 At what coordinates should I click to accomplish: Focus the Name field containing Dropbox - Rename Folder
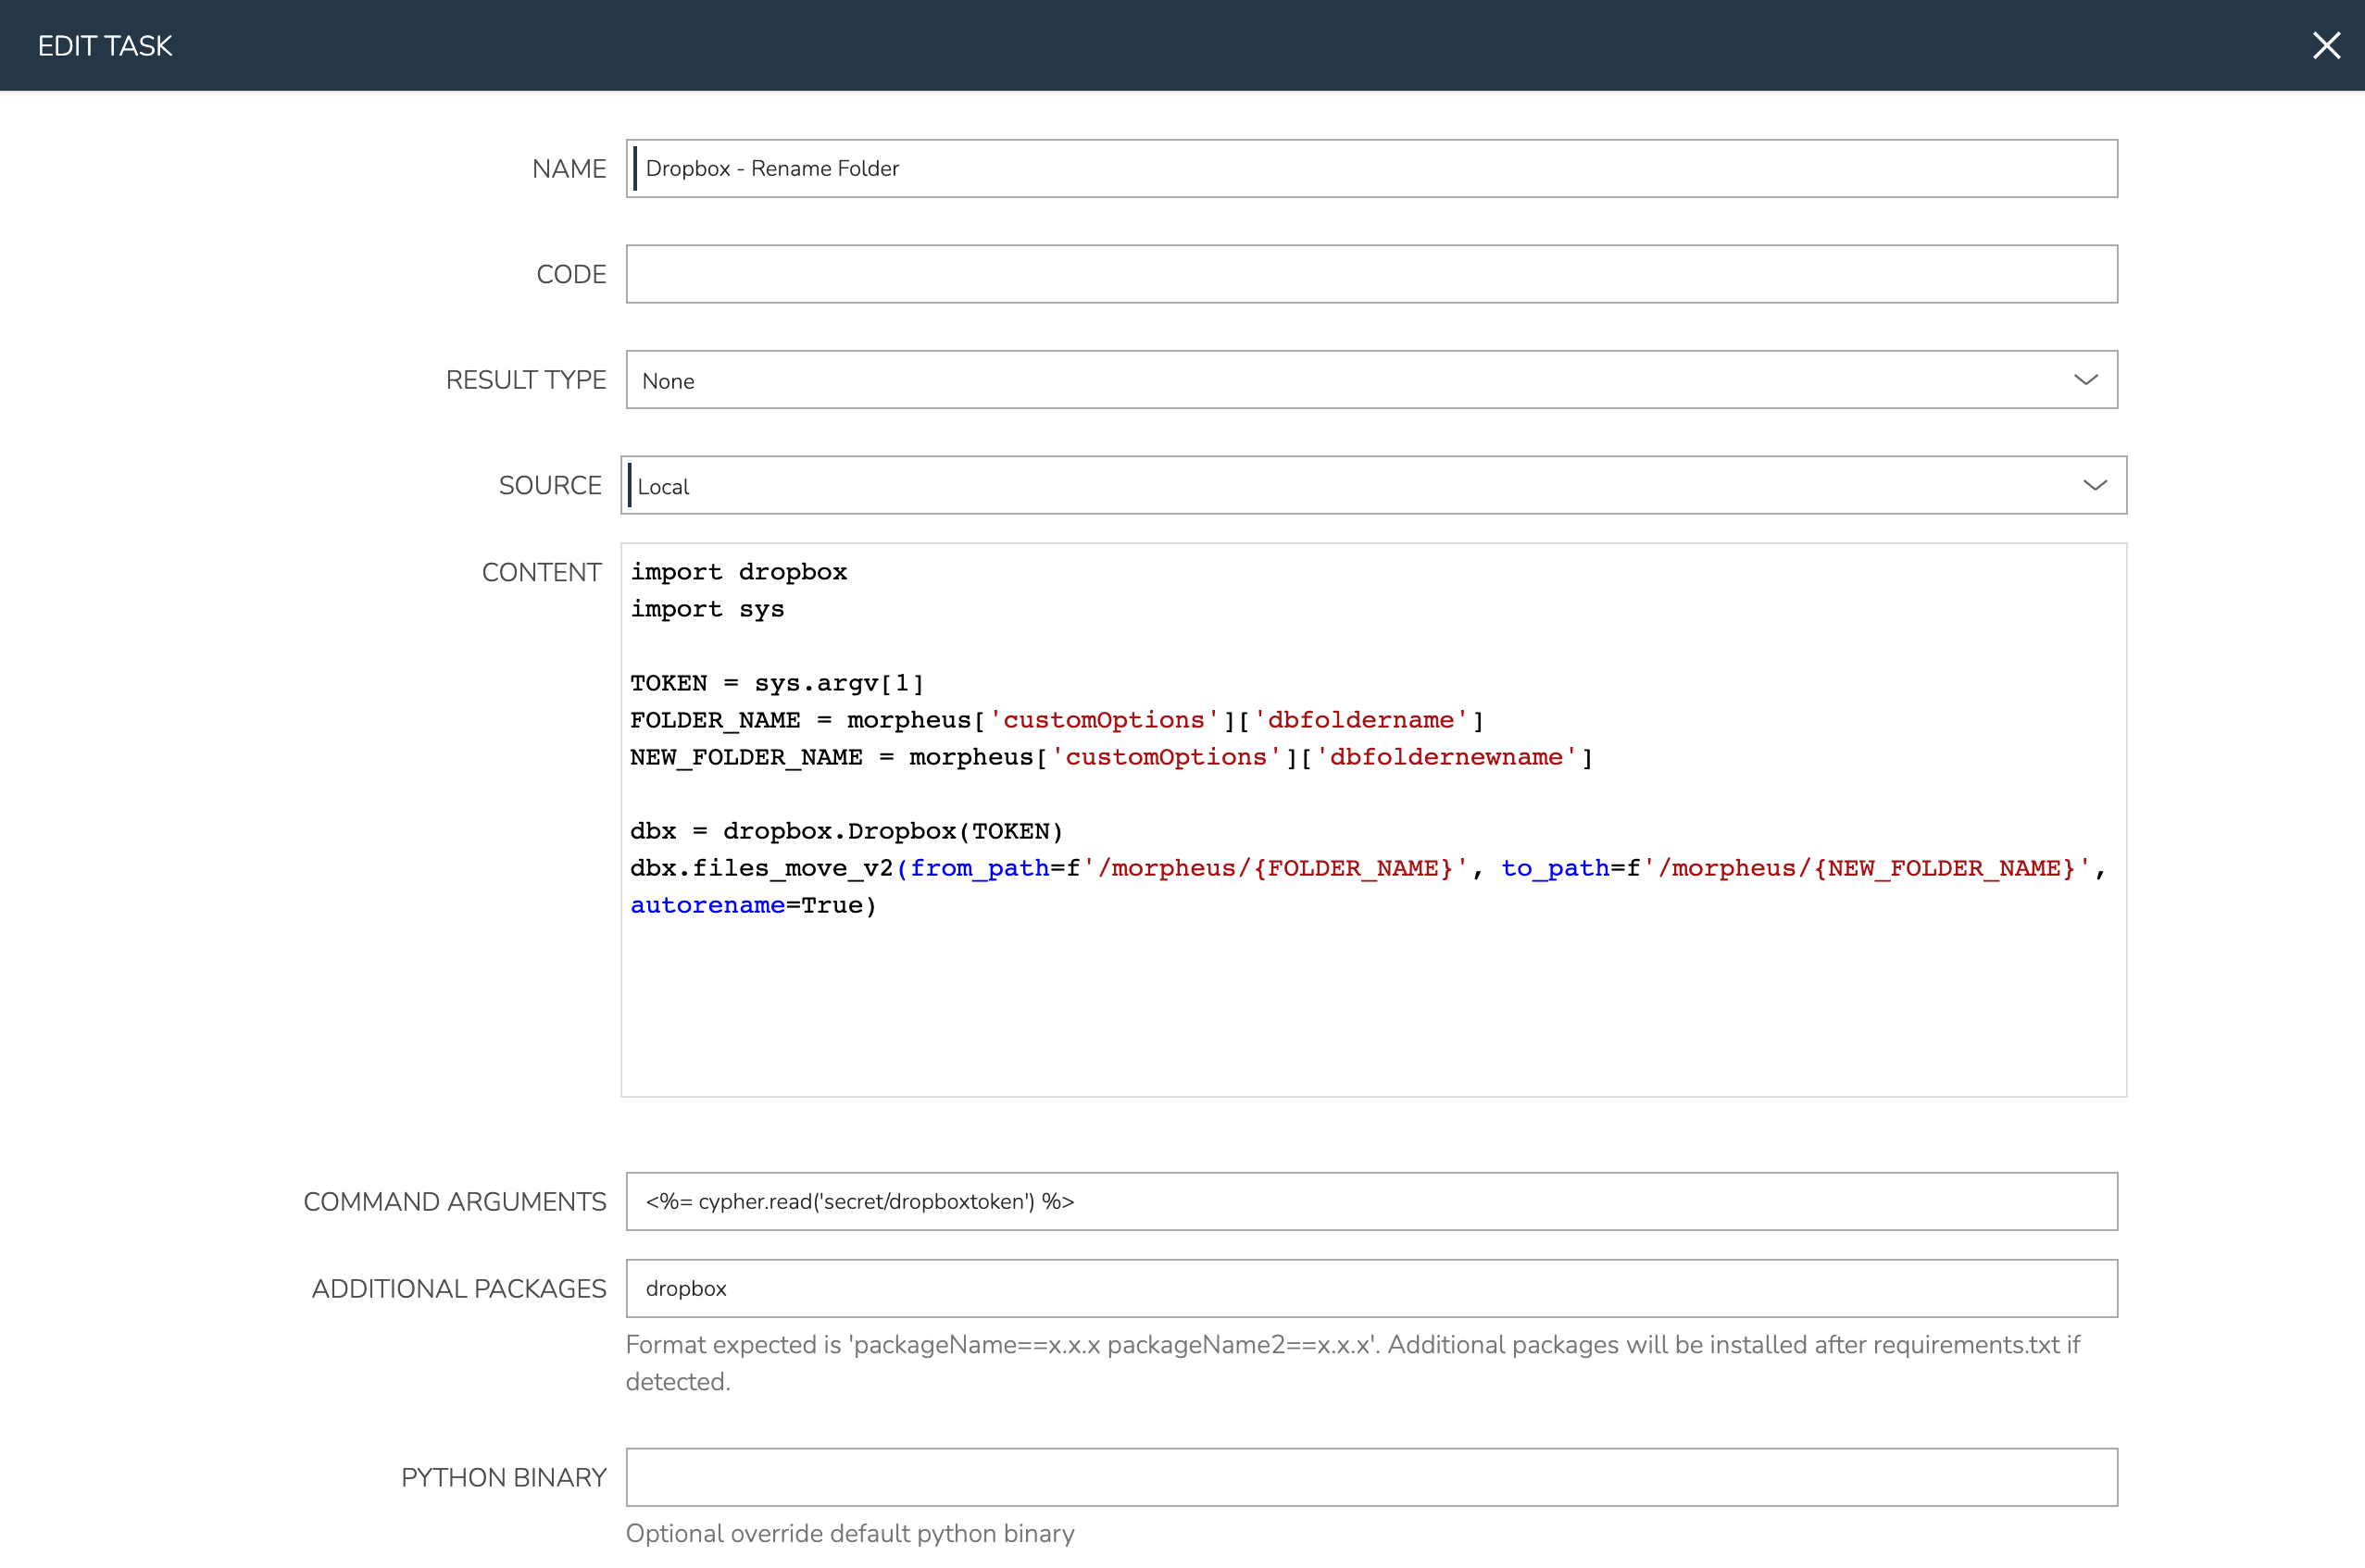tap(1370, 168)
